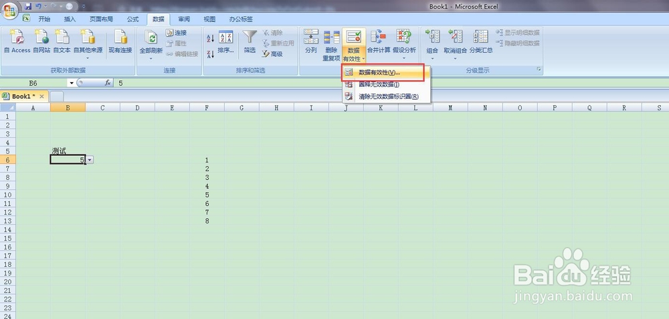Click the Excel icon left of 开始
This screenshot has width=669, height=319.
(26, 19)
